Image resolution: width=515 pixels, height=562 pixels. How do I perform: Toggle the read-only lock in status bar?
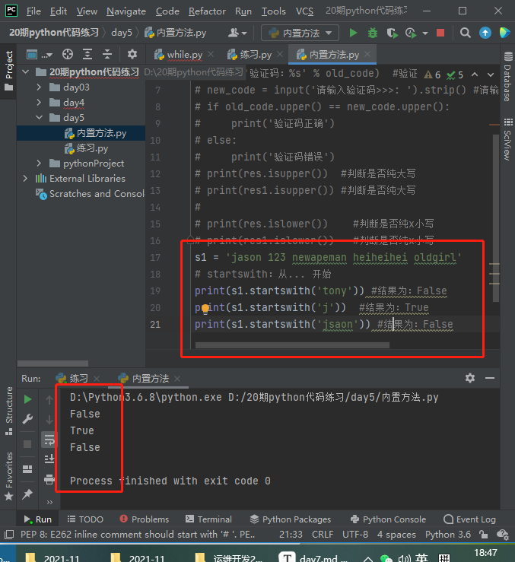pos(484,535)
